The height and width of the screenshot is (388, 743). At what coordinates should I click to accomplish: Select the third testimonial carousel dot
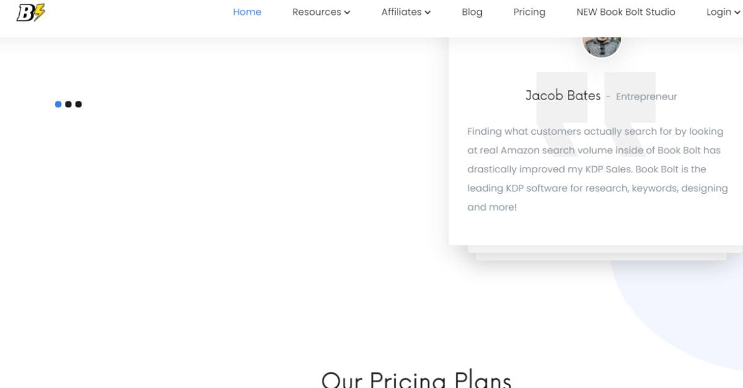pos(79,104)
